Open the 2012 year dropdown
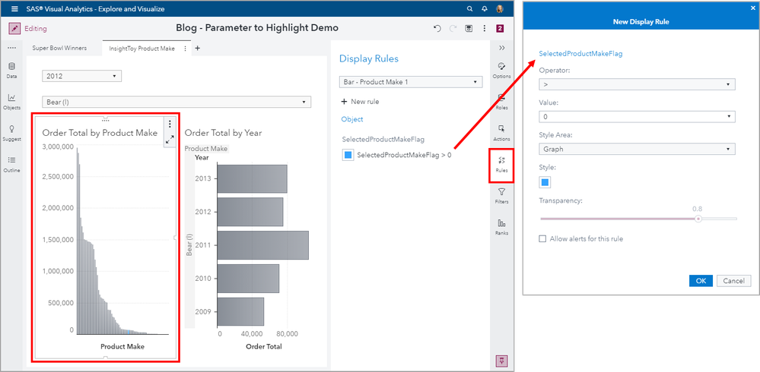The width and height of the screenshot is (760, 372). (x=82, y=76)
